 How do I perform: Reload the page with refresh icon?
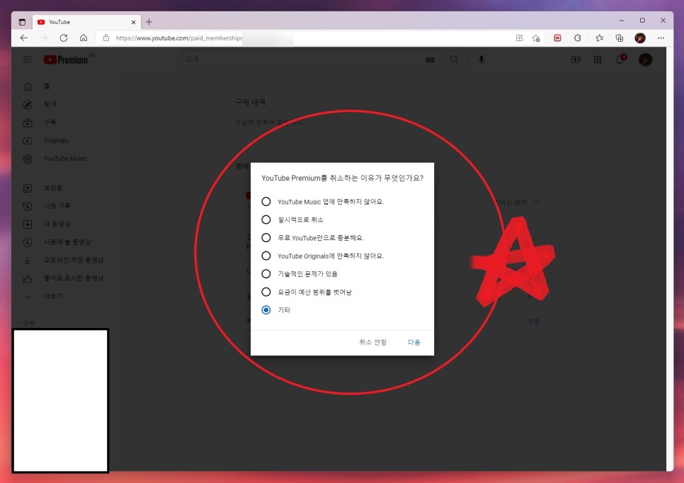[x=64, y=38]
